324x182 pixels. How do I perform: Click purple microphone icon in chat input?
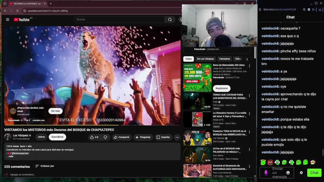coord(266,173)
